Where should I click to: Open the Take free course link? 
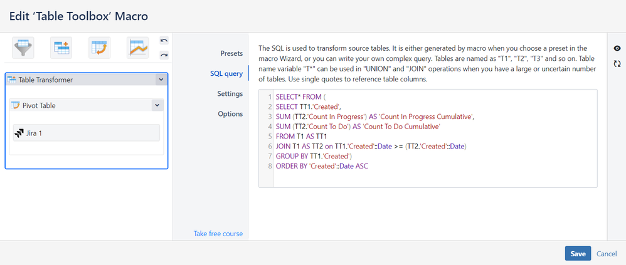pyautogui.click(x=218, y=234)
